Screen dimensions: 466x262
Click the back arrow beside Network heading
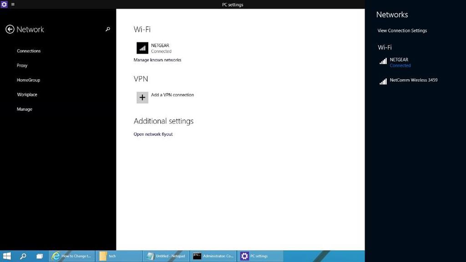pyautogui.click(x=10, y=29)
